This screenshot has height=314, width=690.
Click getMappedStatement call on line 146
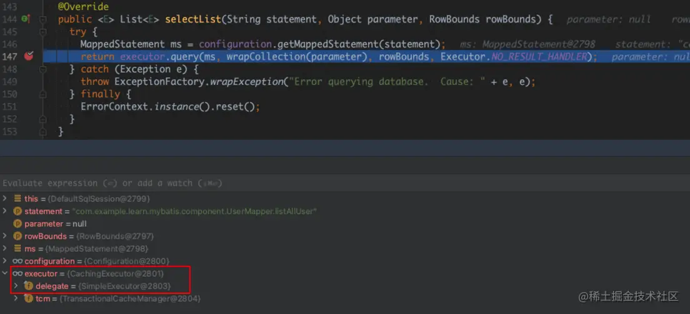(x=327, y=44)
